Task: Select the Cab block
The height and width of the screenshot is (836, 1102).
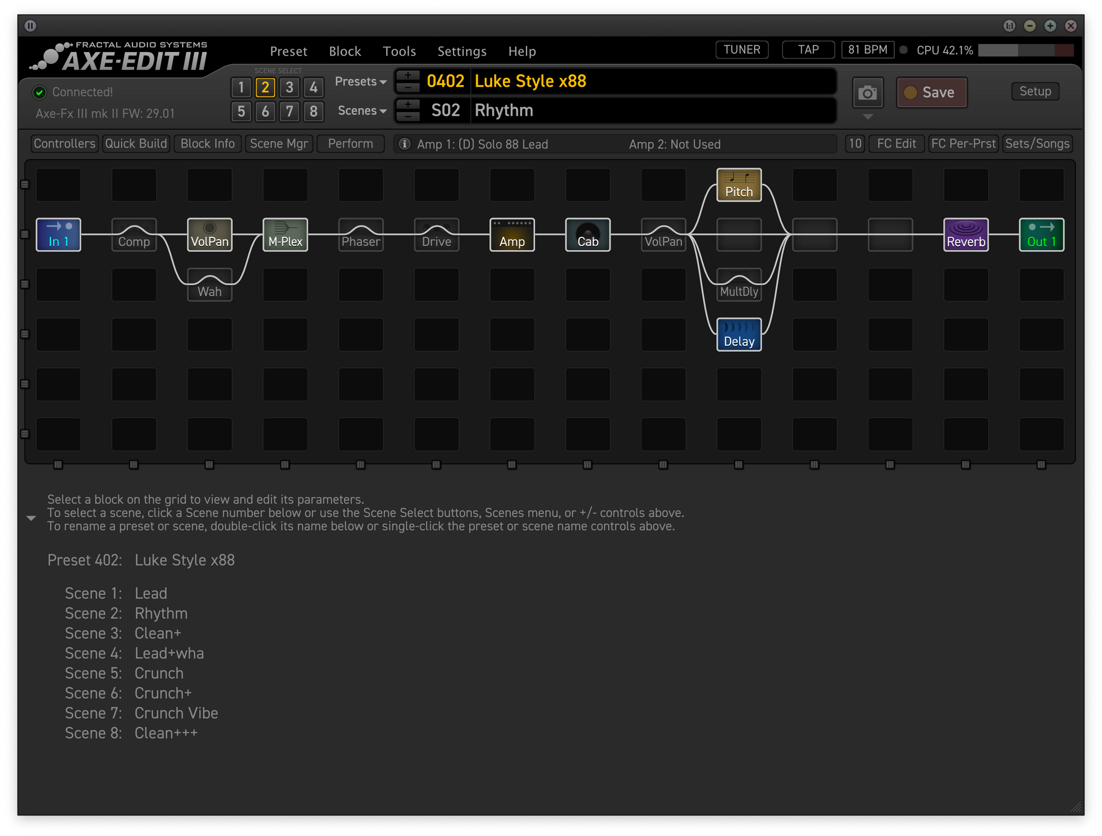Action: pos(587,234)
